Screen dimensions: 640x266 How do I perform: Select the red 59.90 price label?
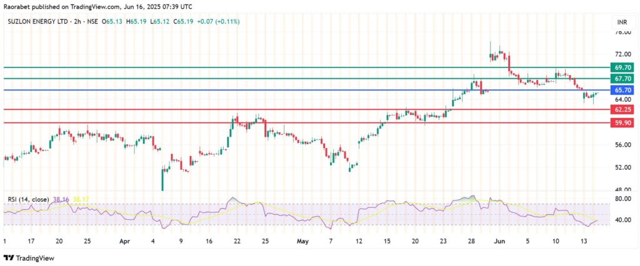click(x=622, y=123)
